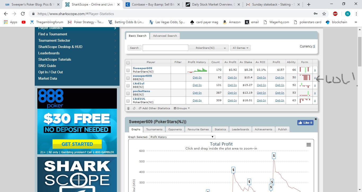Viewport: 362px width, 192px height.
Task: Open the Amazon bookmark
Action: click(x=232, y=22)
